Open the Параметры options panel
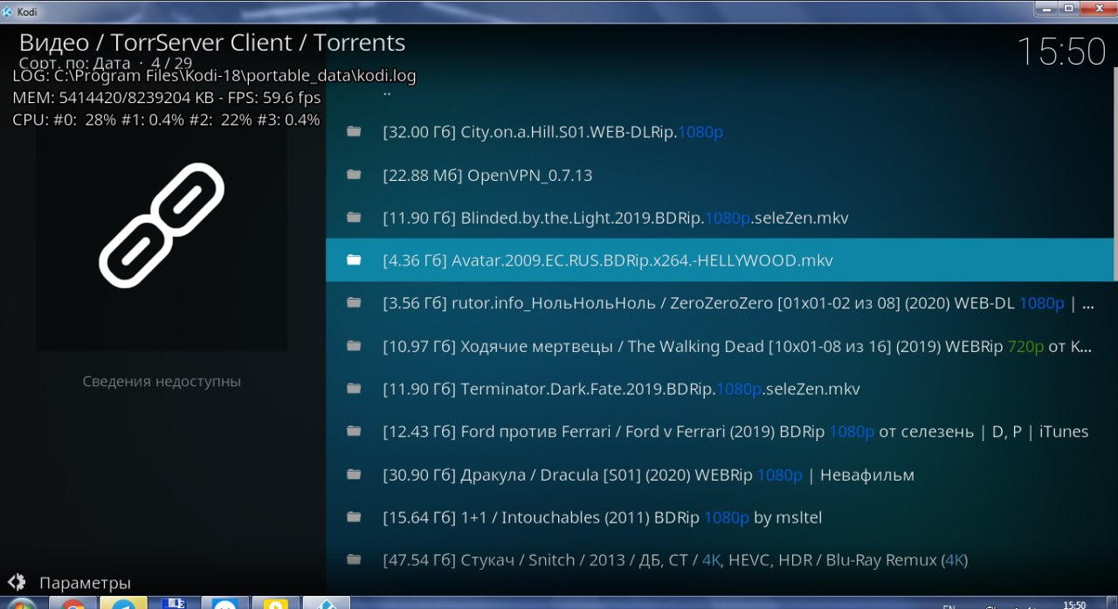The image size is (1118, 609). tap(85, 583)
